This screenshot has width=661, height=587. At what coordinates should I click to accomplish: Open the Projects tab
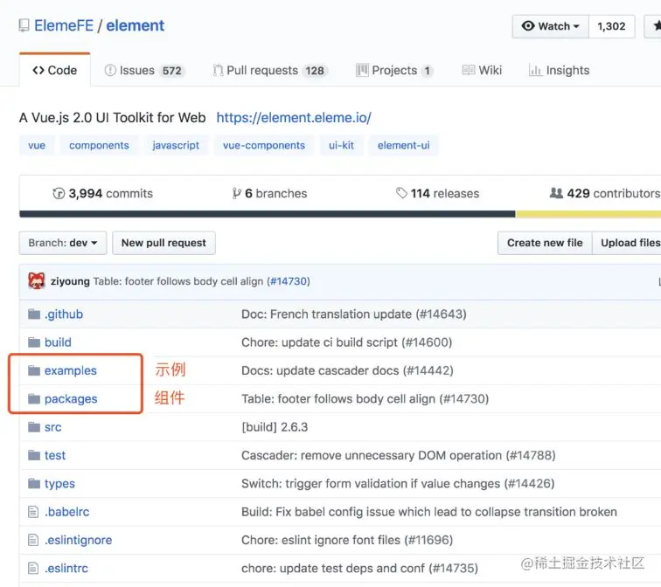[x=394, y=71]
